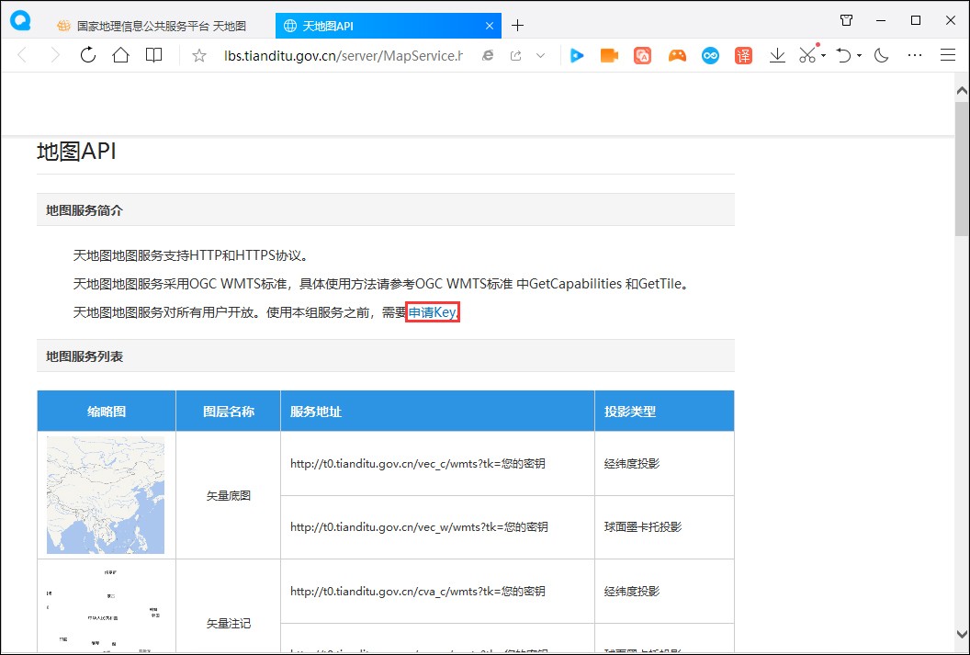Open the video player toolbar icon
This screenshot has width=970, height=655.
pos(576,55)
